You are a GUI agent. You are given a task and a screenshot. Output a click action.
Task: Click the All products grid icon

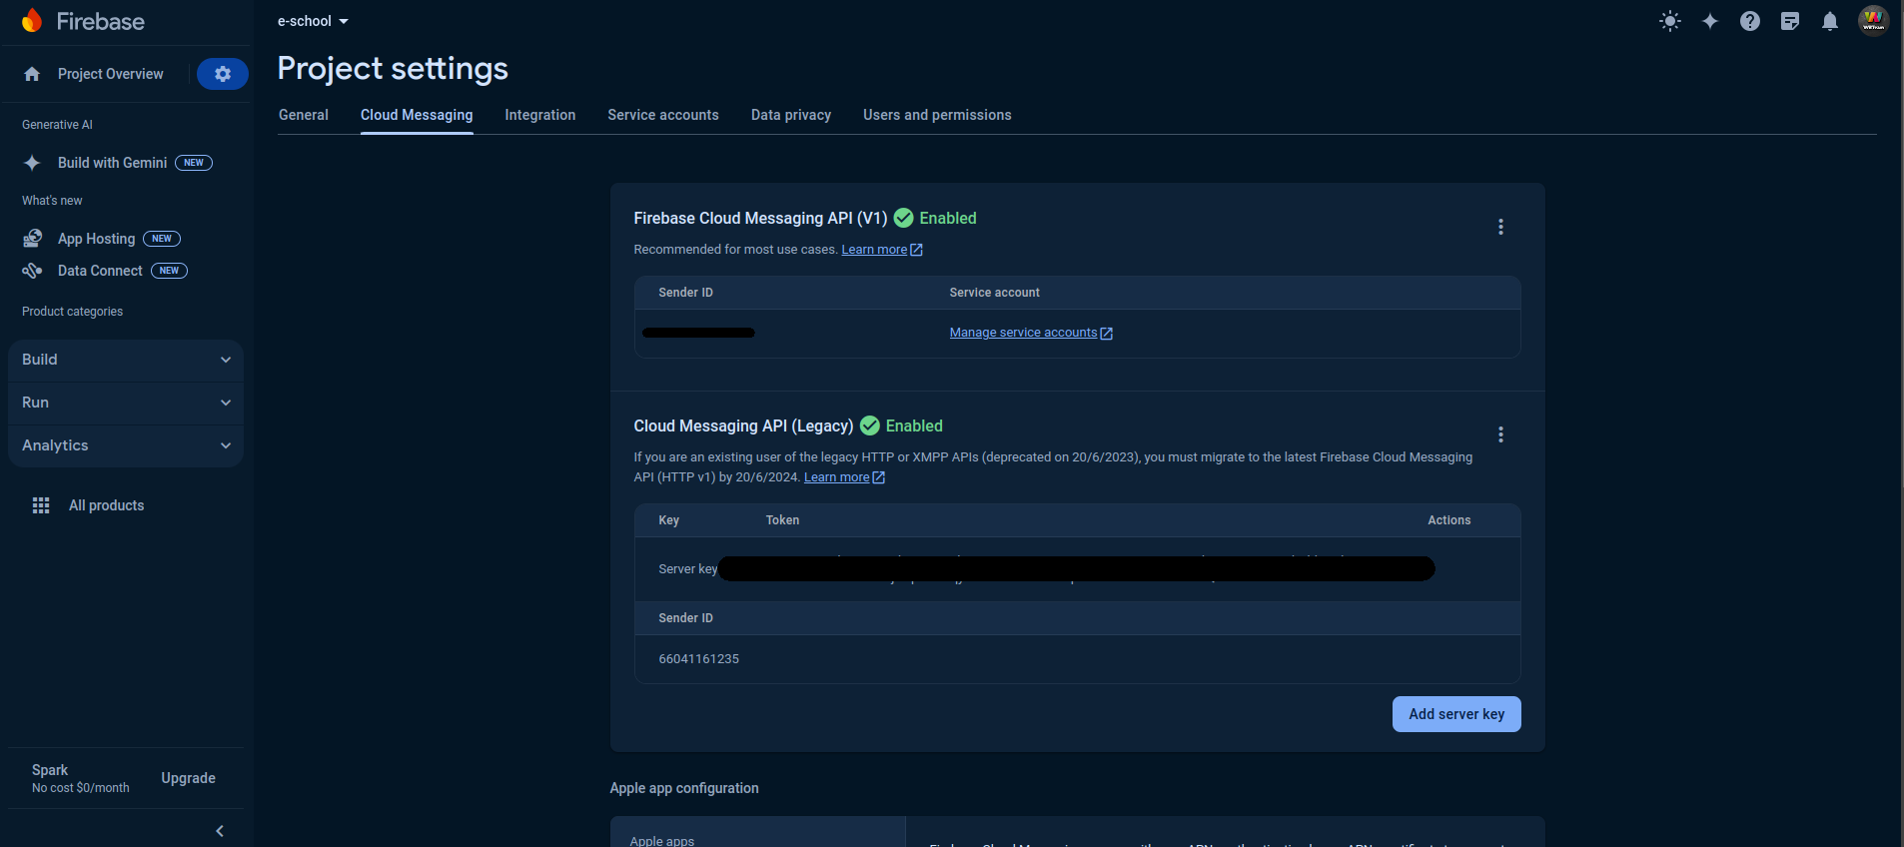(x=41, y=505)
